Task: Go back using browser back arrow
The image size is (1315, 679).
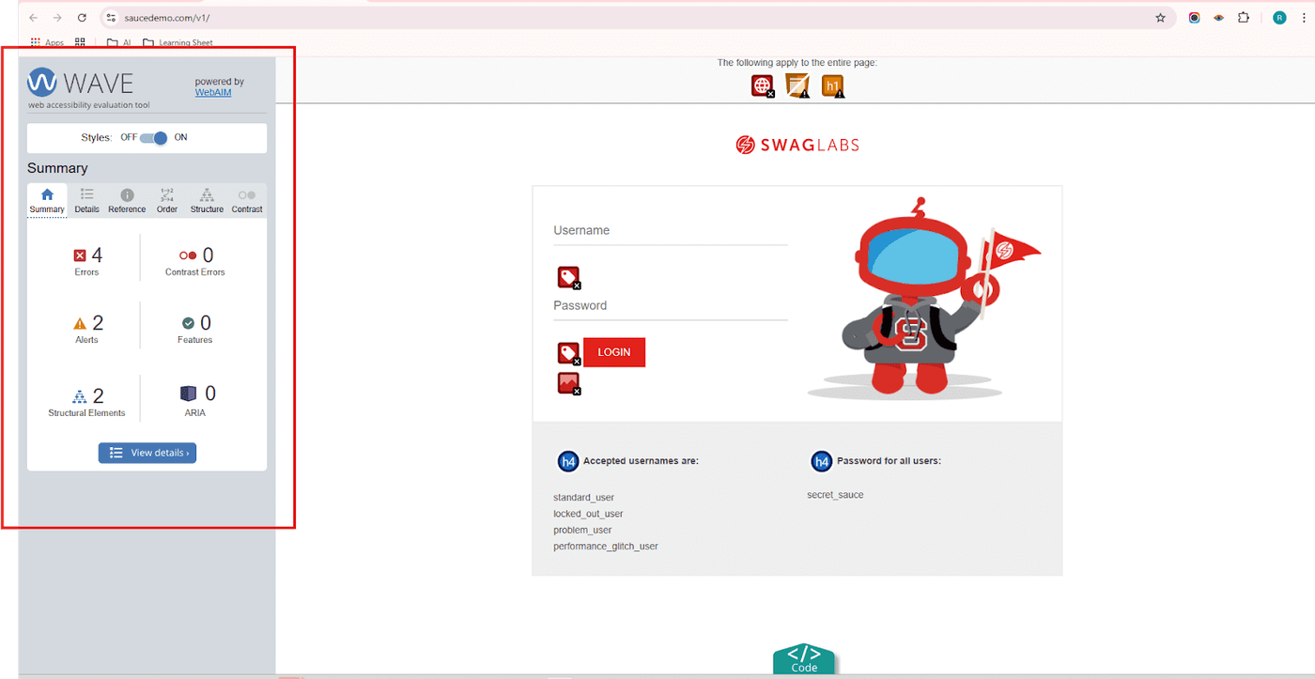Action: point(34,18)
